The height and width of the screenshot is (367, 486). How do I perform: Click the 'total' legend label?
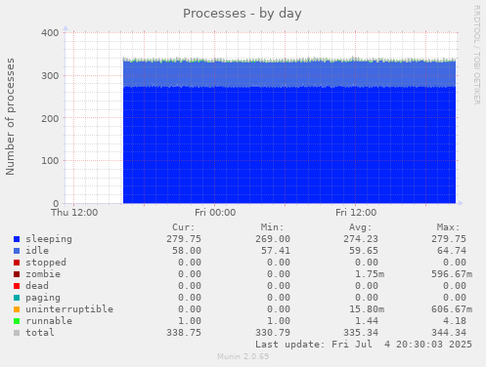40,333
